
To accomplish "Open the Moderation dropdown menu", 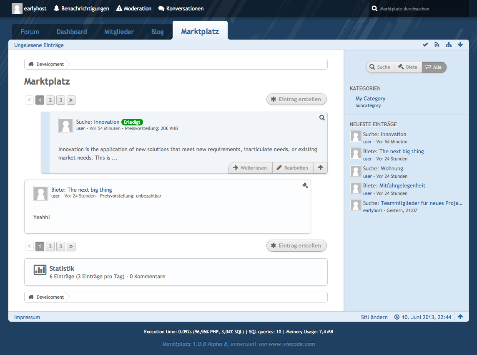I will (134, 8).
